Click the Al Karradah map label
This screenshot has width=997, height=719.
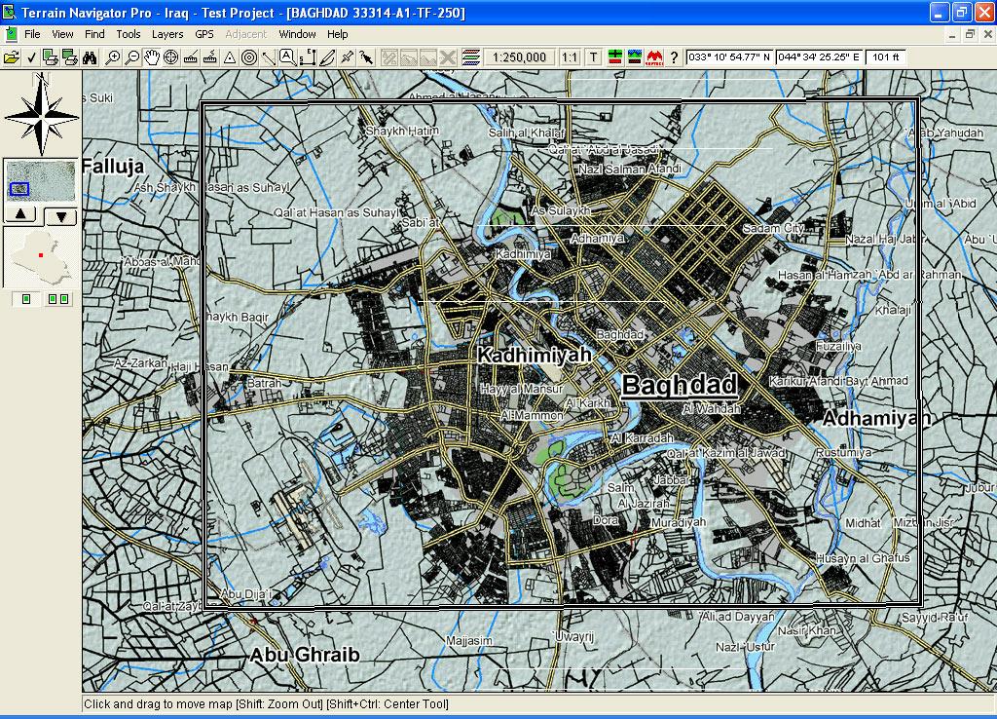[x=642, y=437]
